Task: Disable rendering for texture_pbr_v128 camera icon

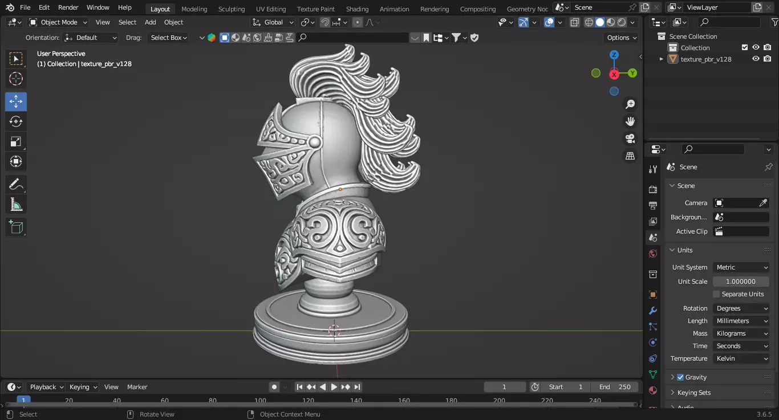Action: click(767, 59)
